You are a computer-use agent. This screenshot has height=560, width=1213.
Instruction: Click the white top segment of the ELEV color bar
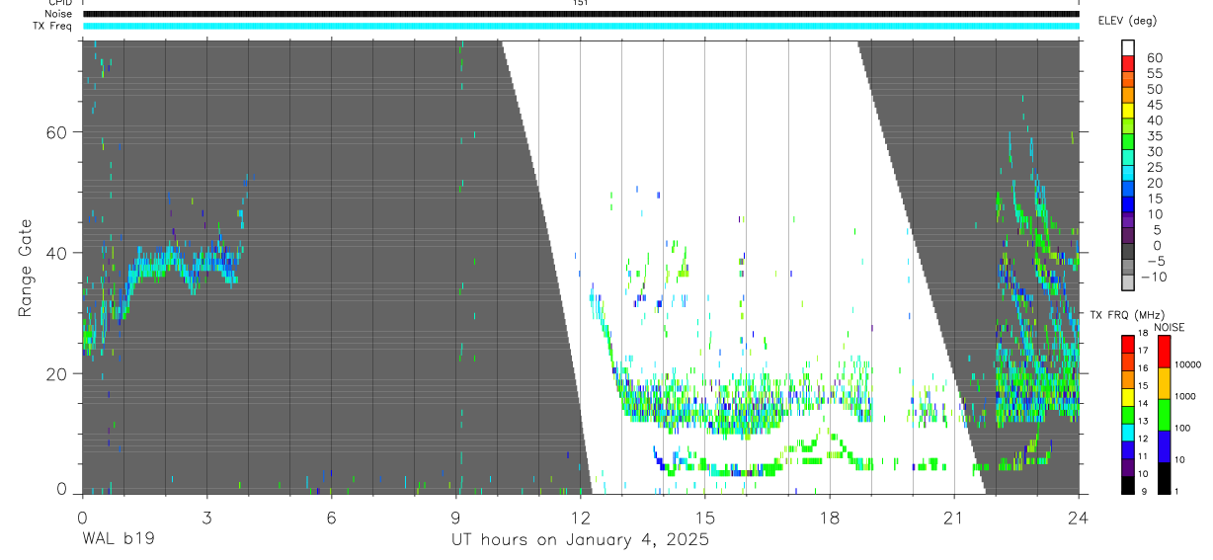(x=1127, y=48)
